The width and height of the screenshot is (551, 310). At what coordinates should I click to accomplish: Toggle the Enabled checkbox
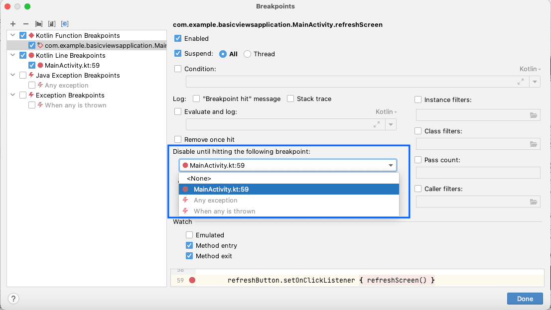pyautogui.click(x=178, y=38)
